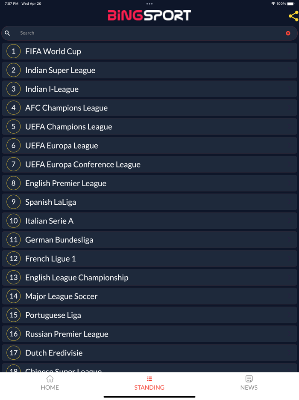Viewport: 299px width, 400px height.
Task: Open the share icon at top right
Action: point(293,16)
